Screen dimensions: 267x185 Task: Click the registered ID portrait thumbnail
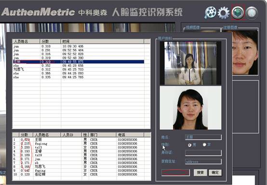tap(190, 108)
